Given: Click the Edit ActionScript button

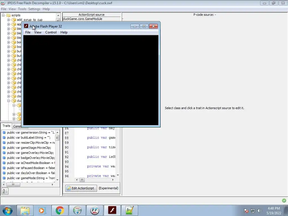Looking at the screenshot, I should click(x=81, y=188).
